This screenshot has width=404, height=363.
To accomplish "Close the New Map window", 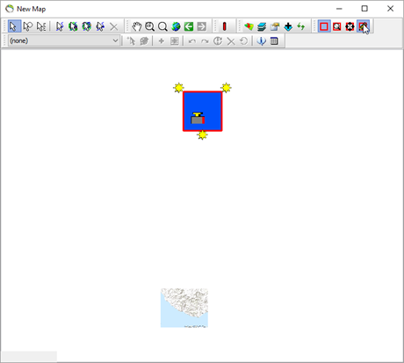I will pos(390,9).
